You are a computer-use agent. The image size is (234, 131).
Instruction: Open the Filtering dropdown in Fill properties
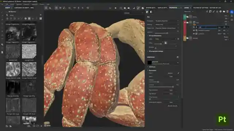(x=167, y=24)
